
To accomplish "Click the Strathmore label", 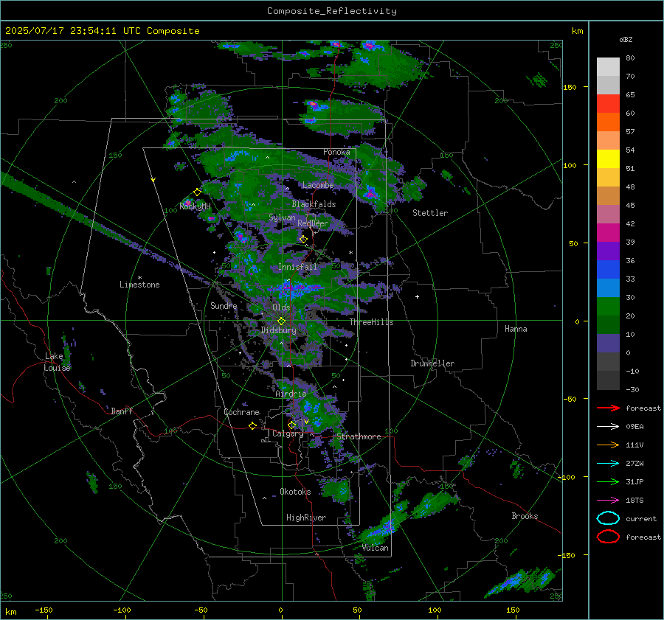I will tap(359, 436).
